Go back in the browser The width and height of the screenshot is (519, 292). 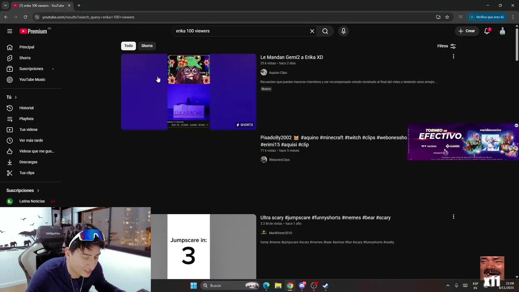pos(6,17)
